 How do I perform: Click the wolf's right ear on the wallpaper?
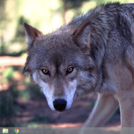tap(82, 35)
